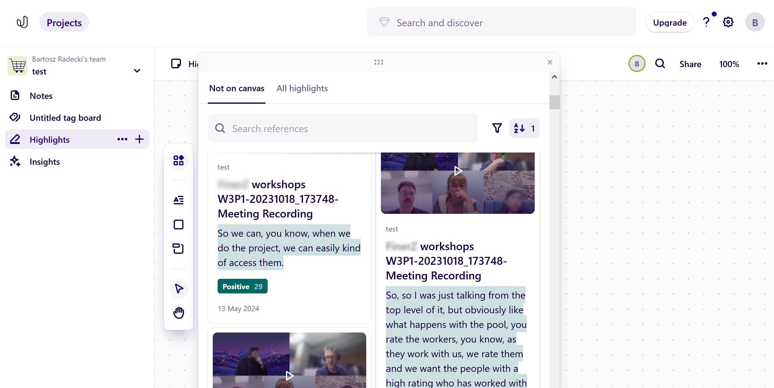This screenshot has height=388, width=774.
Task: Open the B user avatar menu
Action: (x=755, y=22)
